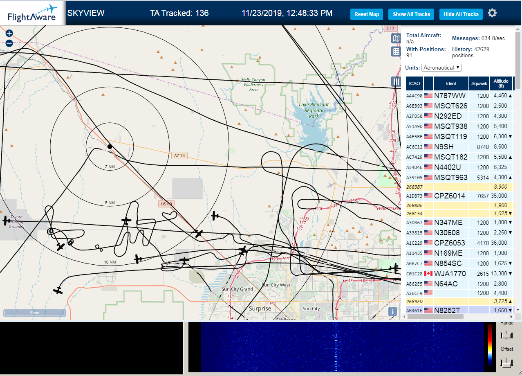Viewport: 522px width, 376px height.
Task: Click the list scroll-up arrow
Action: click(518, 28)
